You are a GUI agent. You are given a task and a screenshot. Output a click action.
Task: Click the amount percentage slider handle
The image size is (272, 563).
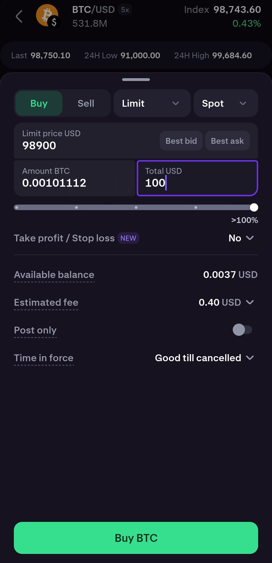click(x=254, y=208)
